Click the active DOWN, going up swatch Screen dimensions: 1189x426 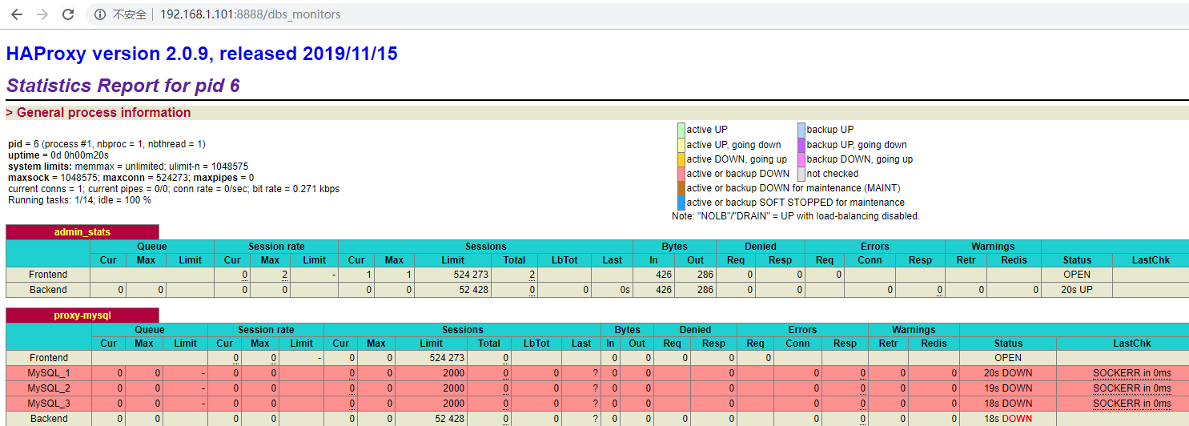681,159
